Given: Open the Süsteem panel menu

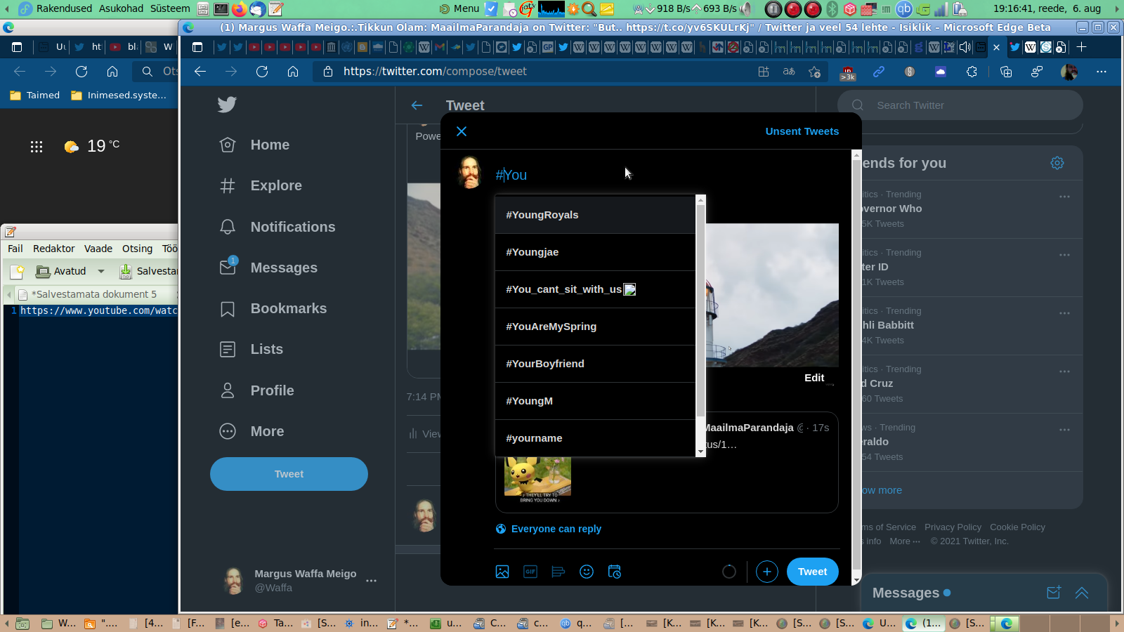Looking at the screenshot, I should click(x=170, y=8).
